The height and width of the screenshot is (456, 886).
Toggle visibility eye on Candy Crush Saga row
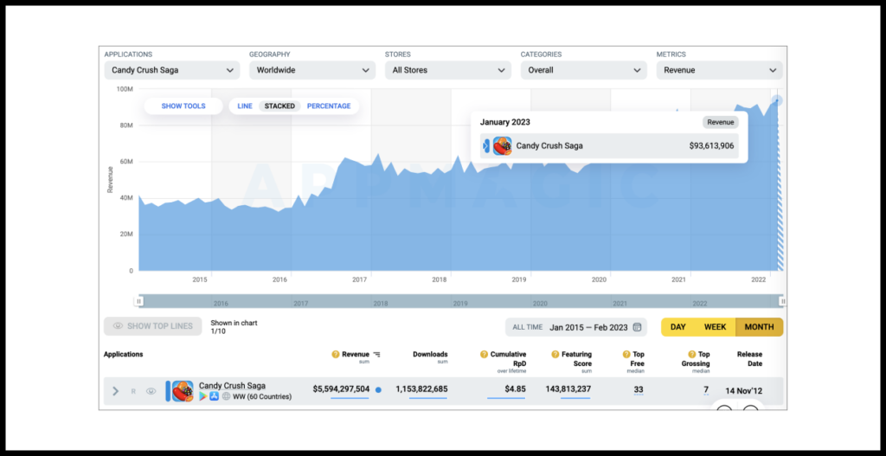click(151, 391)
